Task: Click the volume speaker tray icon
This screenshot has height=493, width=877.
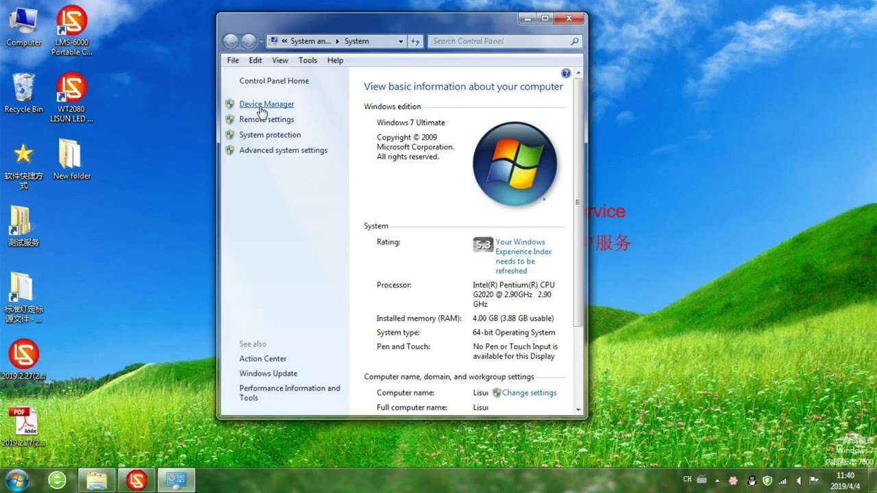Action: coord(799,480)
